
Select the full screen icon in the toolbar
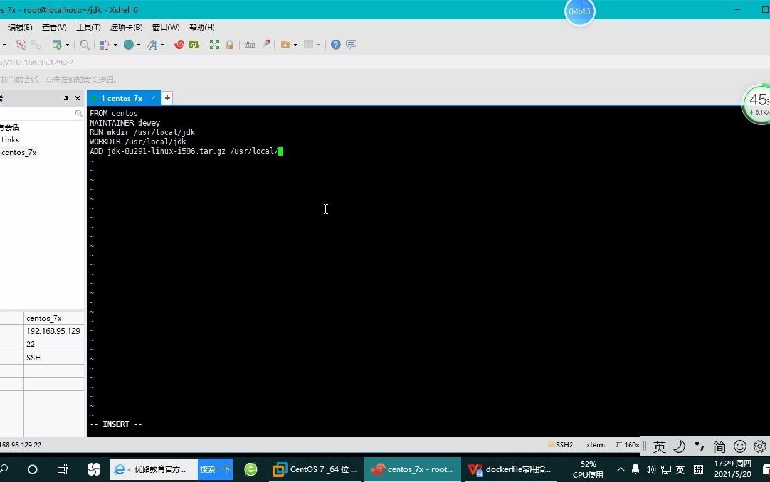tap(214, 45)
